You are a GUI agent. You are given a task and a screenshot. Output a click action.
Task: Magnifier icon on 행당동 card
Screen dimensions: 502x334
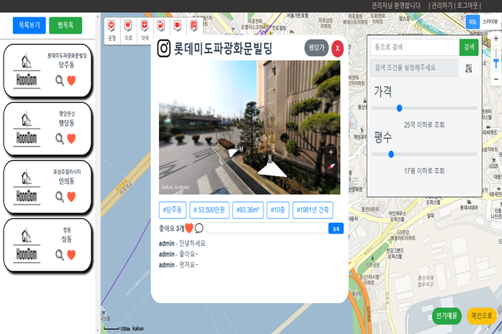pos(60,139)
